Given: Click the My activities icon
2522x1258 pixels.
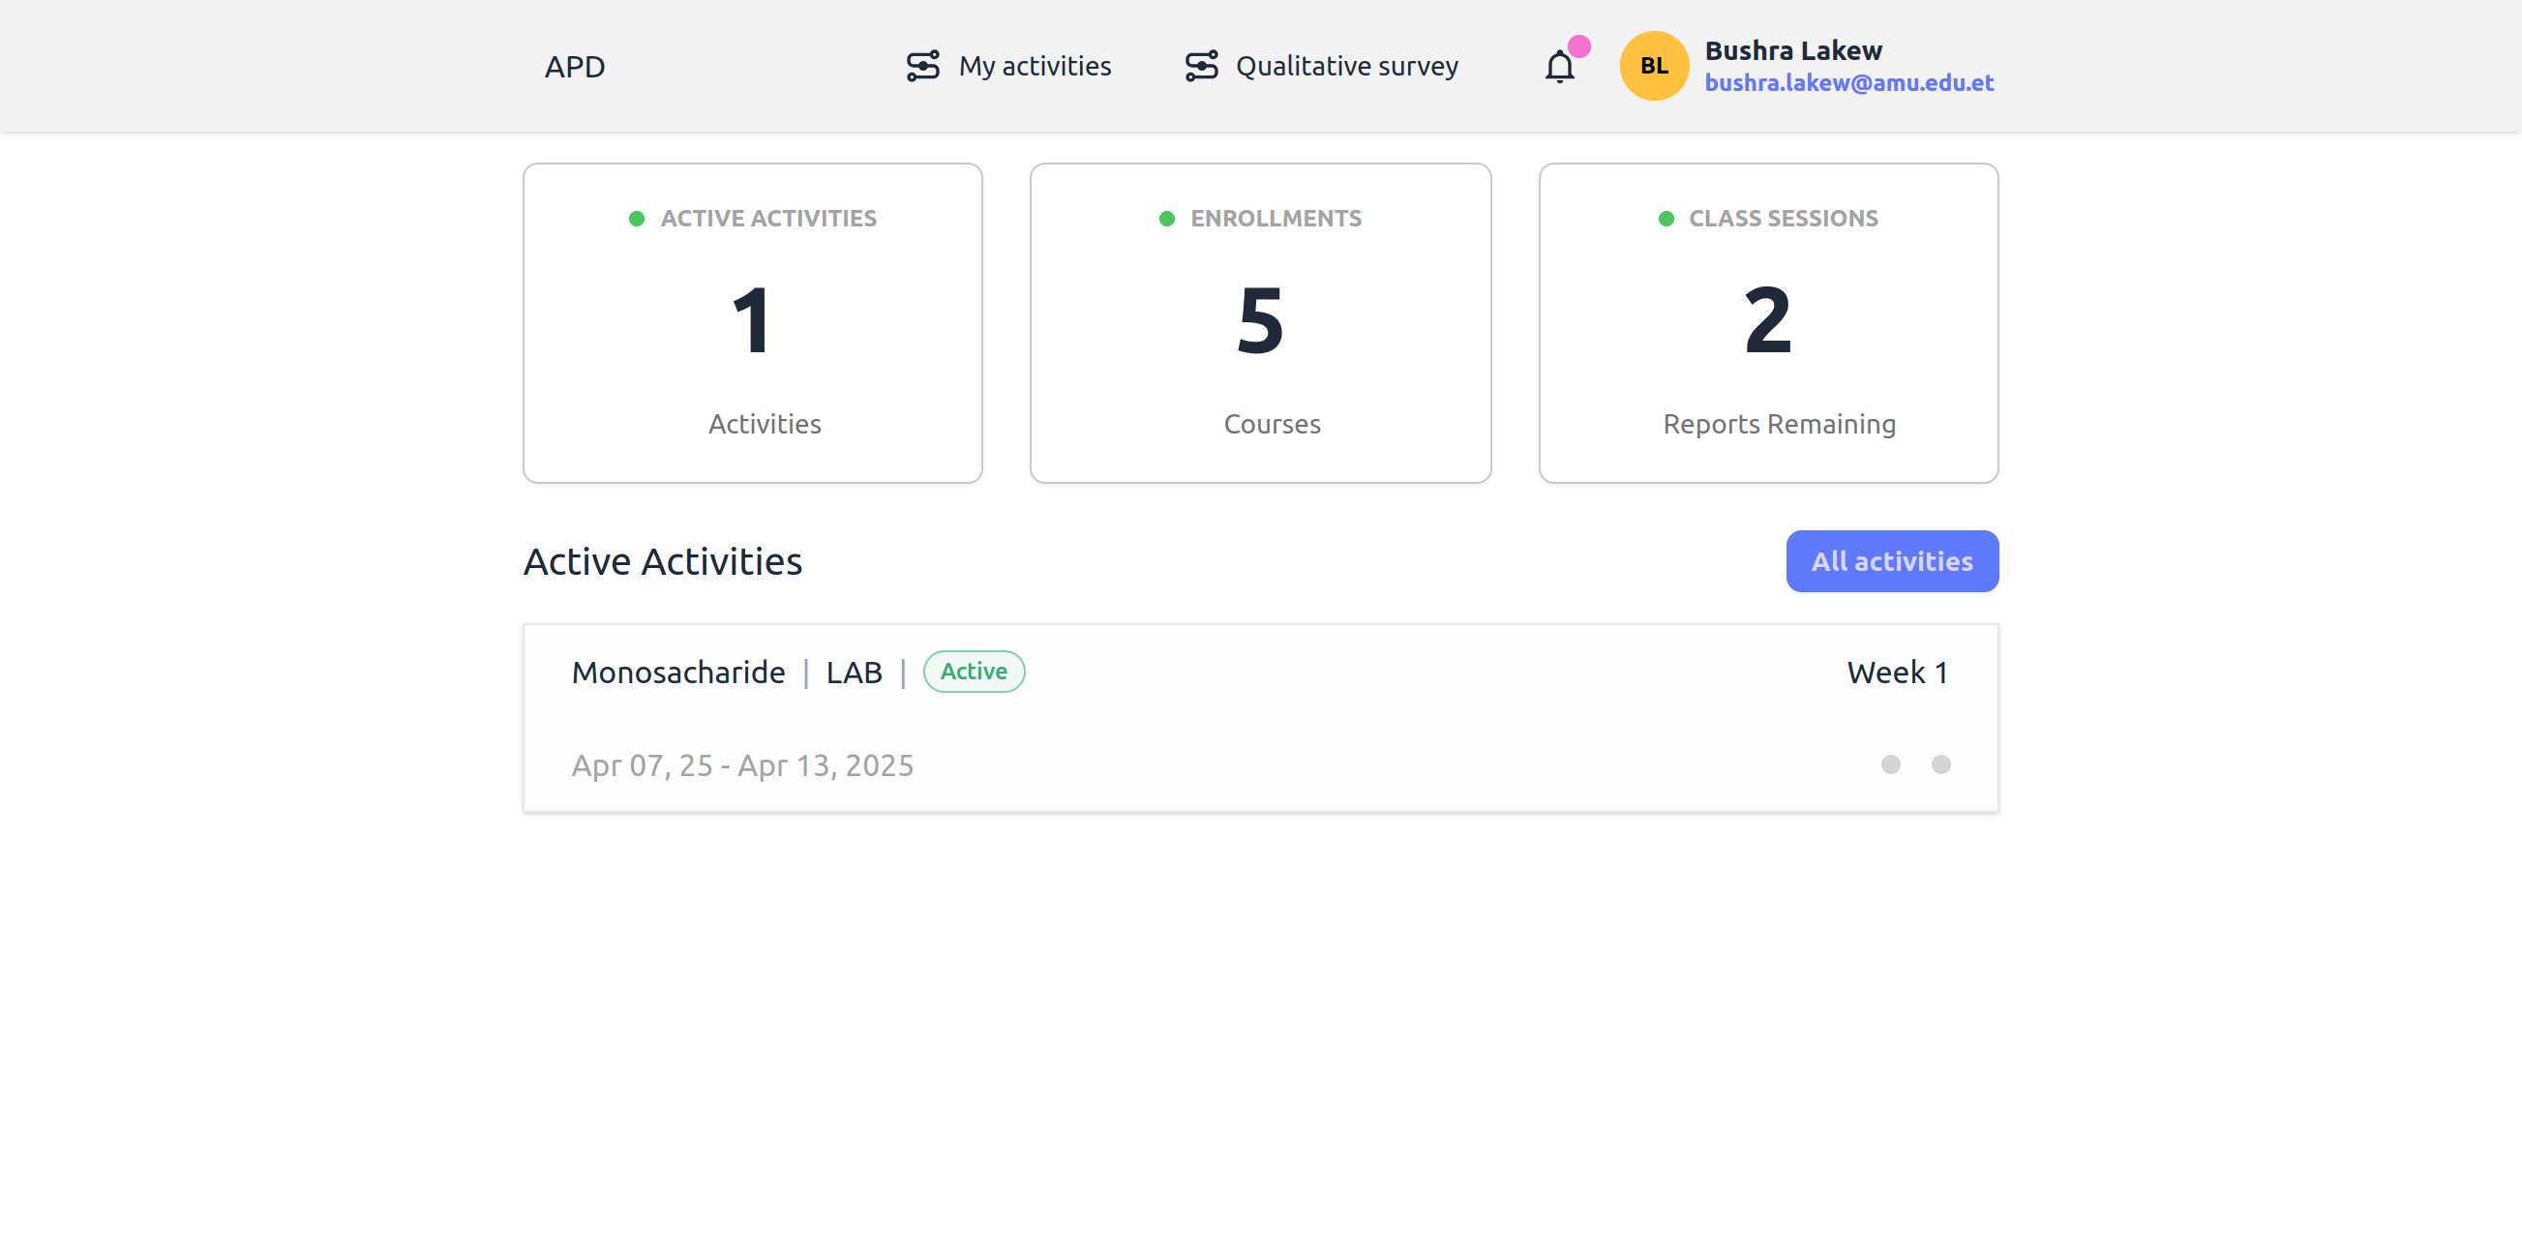Looking at the screenshot, I should coord(922,66).
